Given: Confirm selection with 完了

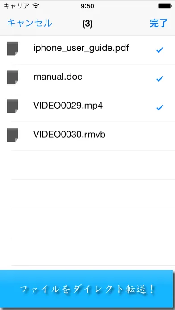Looking at the screenshot, I should (x=159, y=23).
